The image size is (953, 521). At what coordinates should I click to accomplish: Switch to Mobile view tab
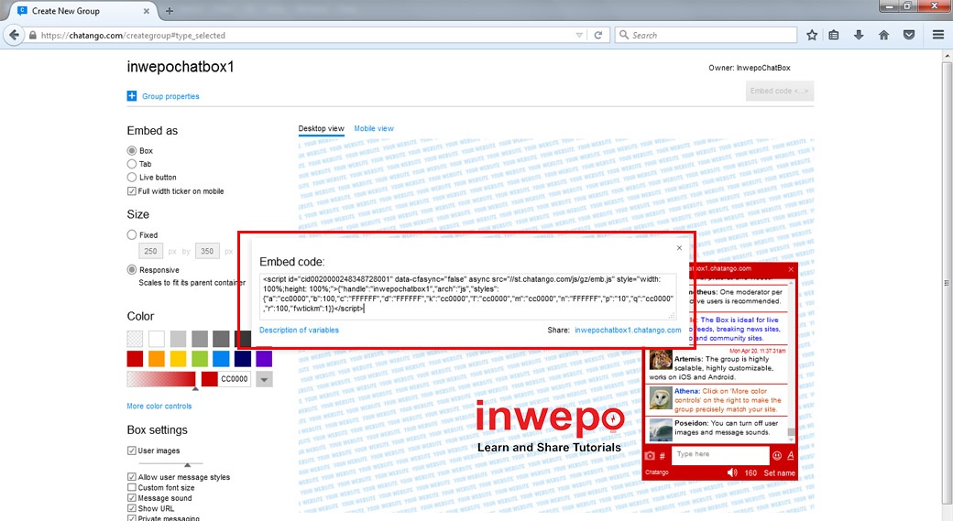374,129
